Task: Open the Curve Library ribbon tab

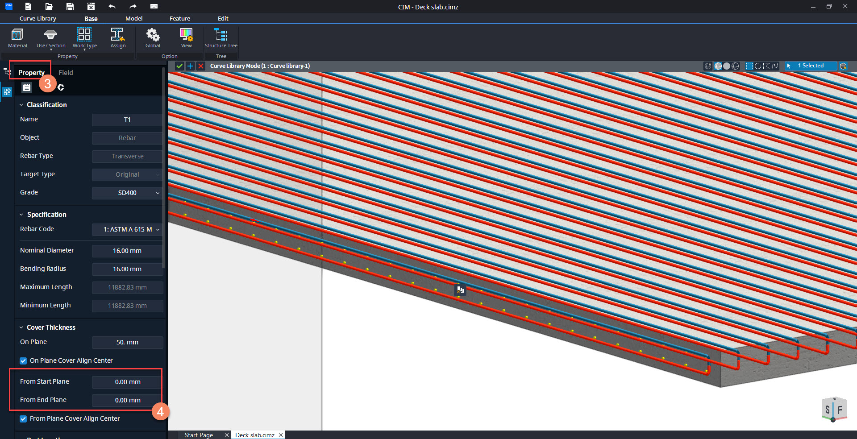Action: [38, 18]
